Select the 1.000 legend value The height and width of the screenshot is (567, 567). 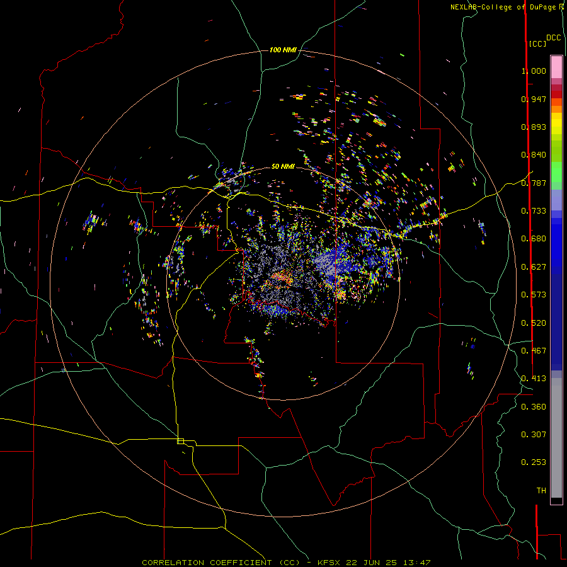pyautogui.click(x=534, y=71)
